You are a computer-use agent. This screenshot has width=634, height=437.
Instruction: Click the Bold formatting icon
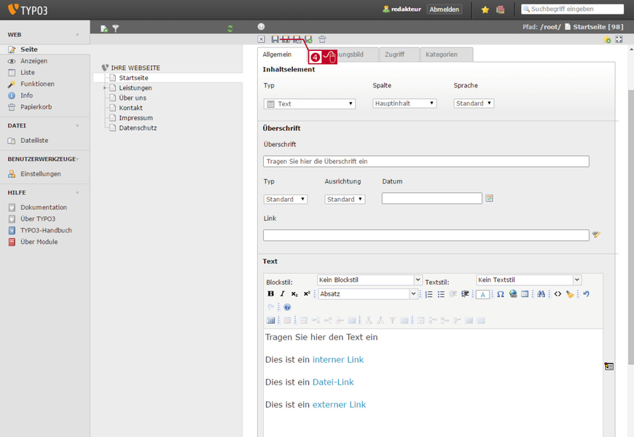point(270,294)
